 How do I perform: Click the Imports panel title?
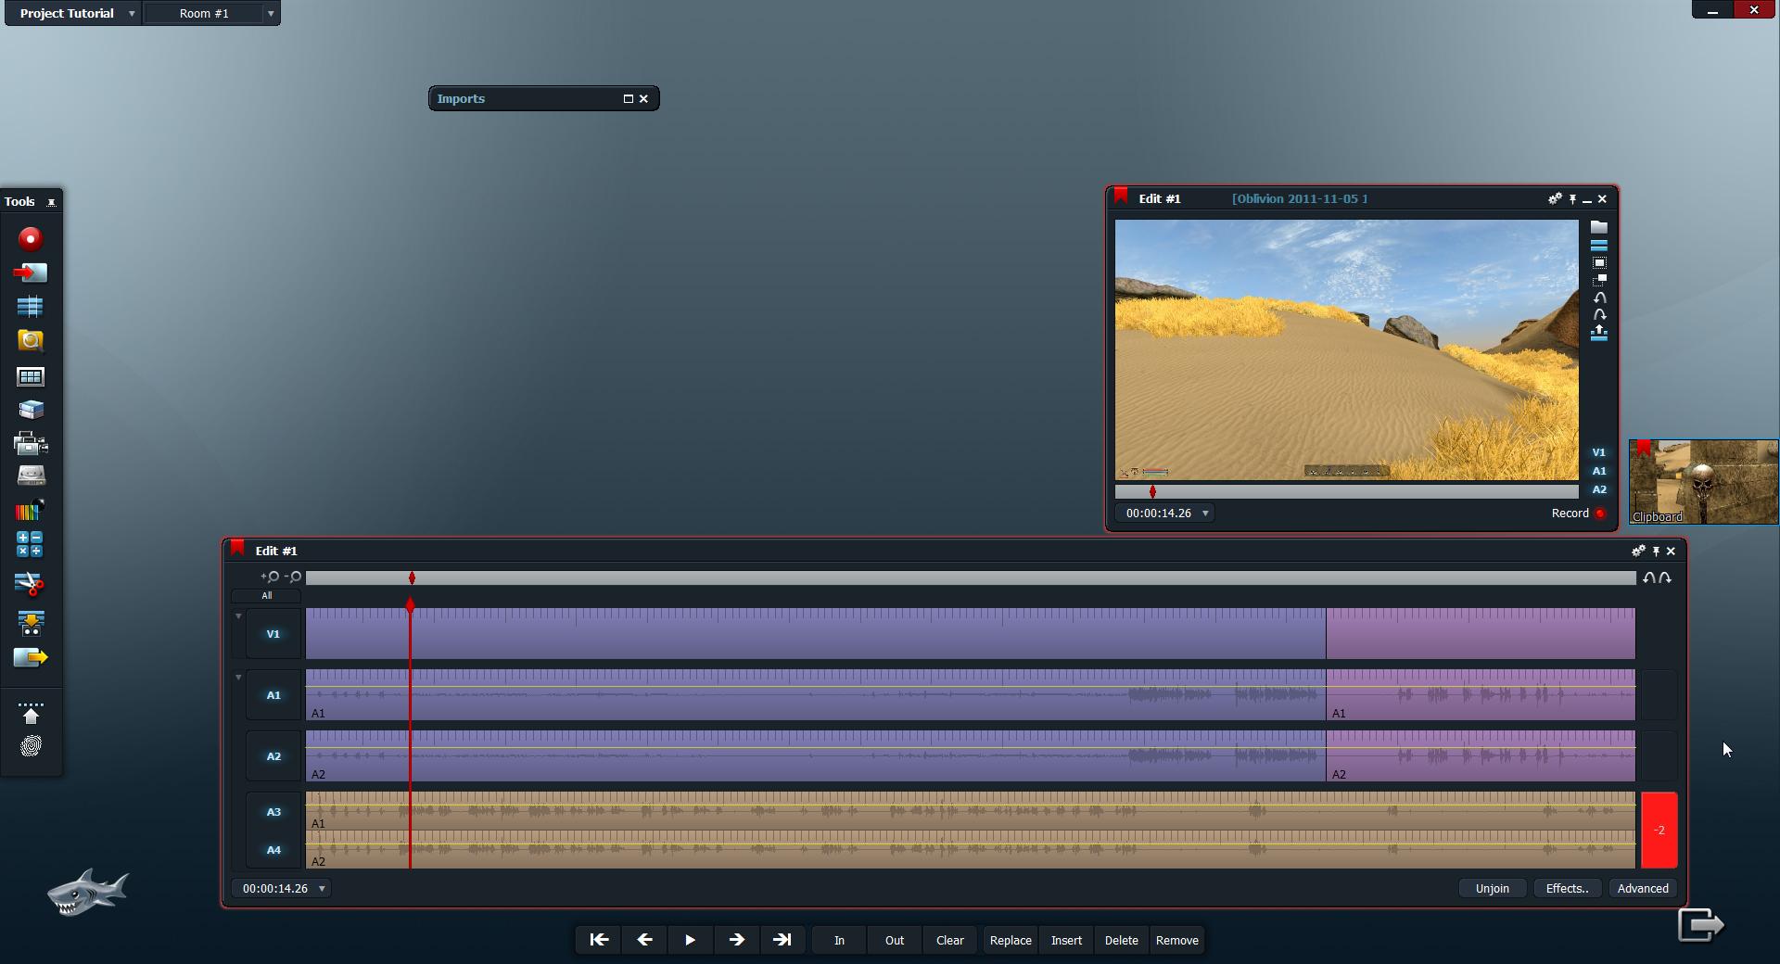(461, 98)
